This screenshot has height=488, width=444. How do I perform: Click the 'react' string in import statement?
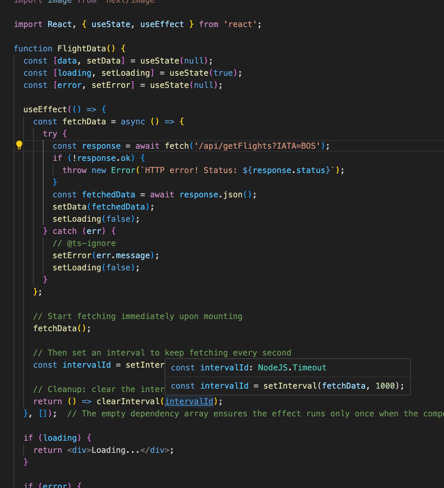[x=240, y=24]
